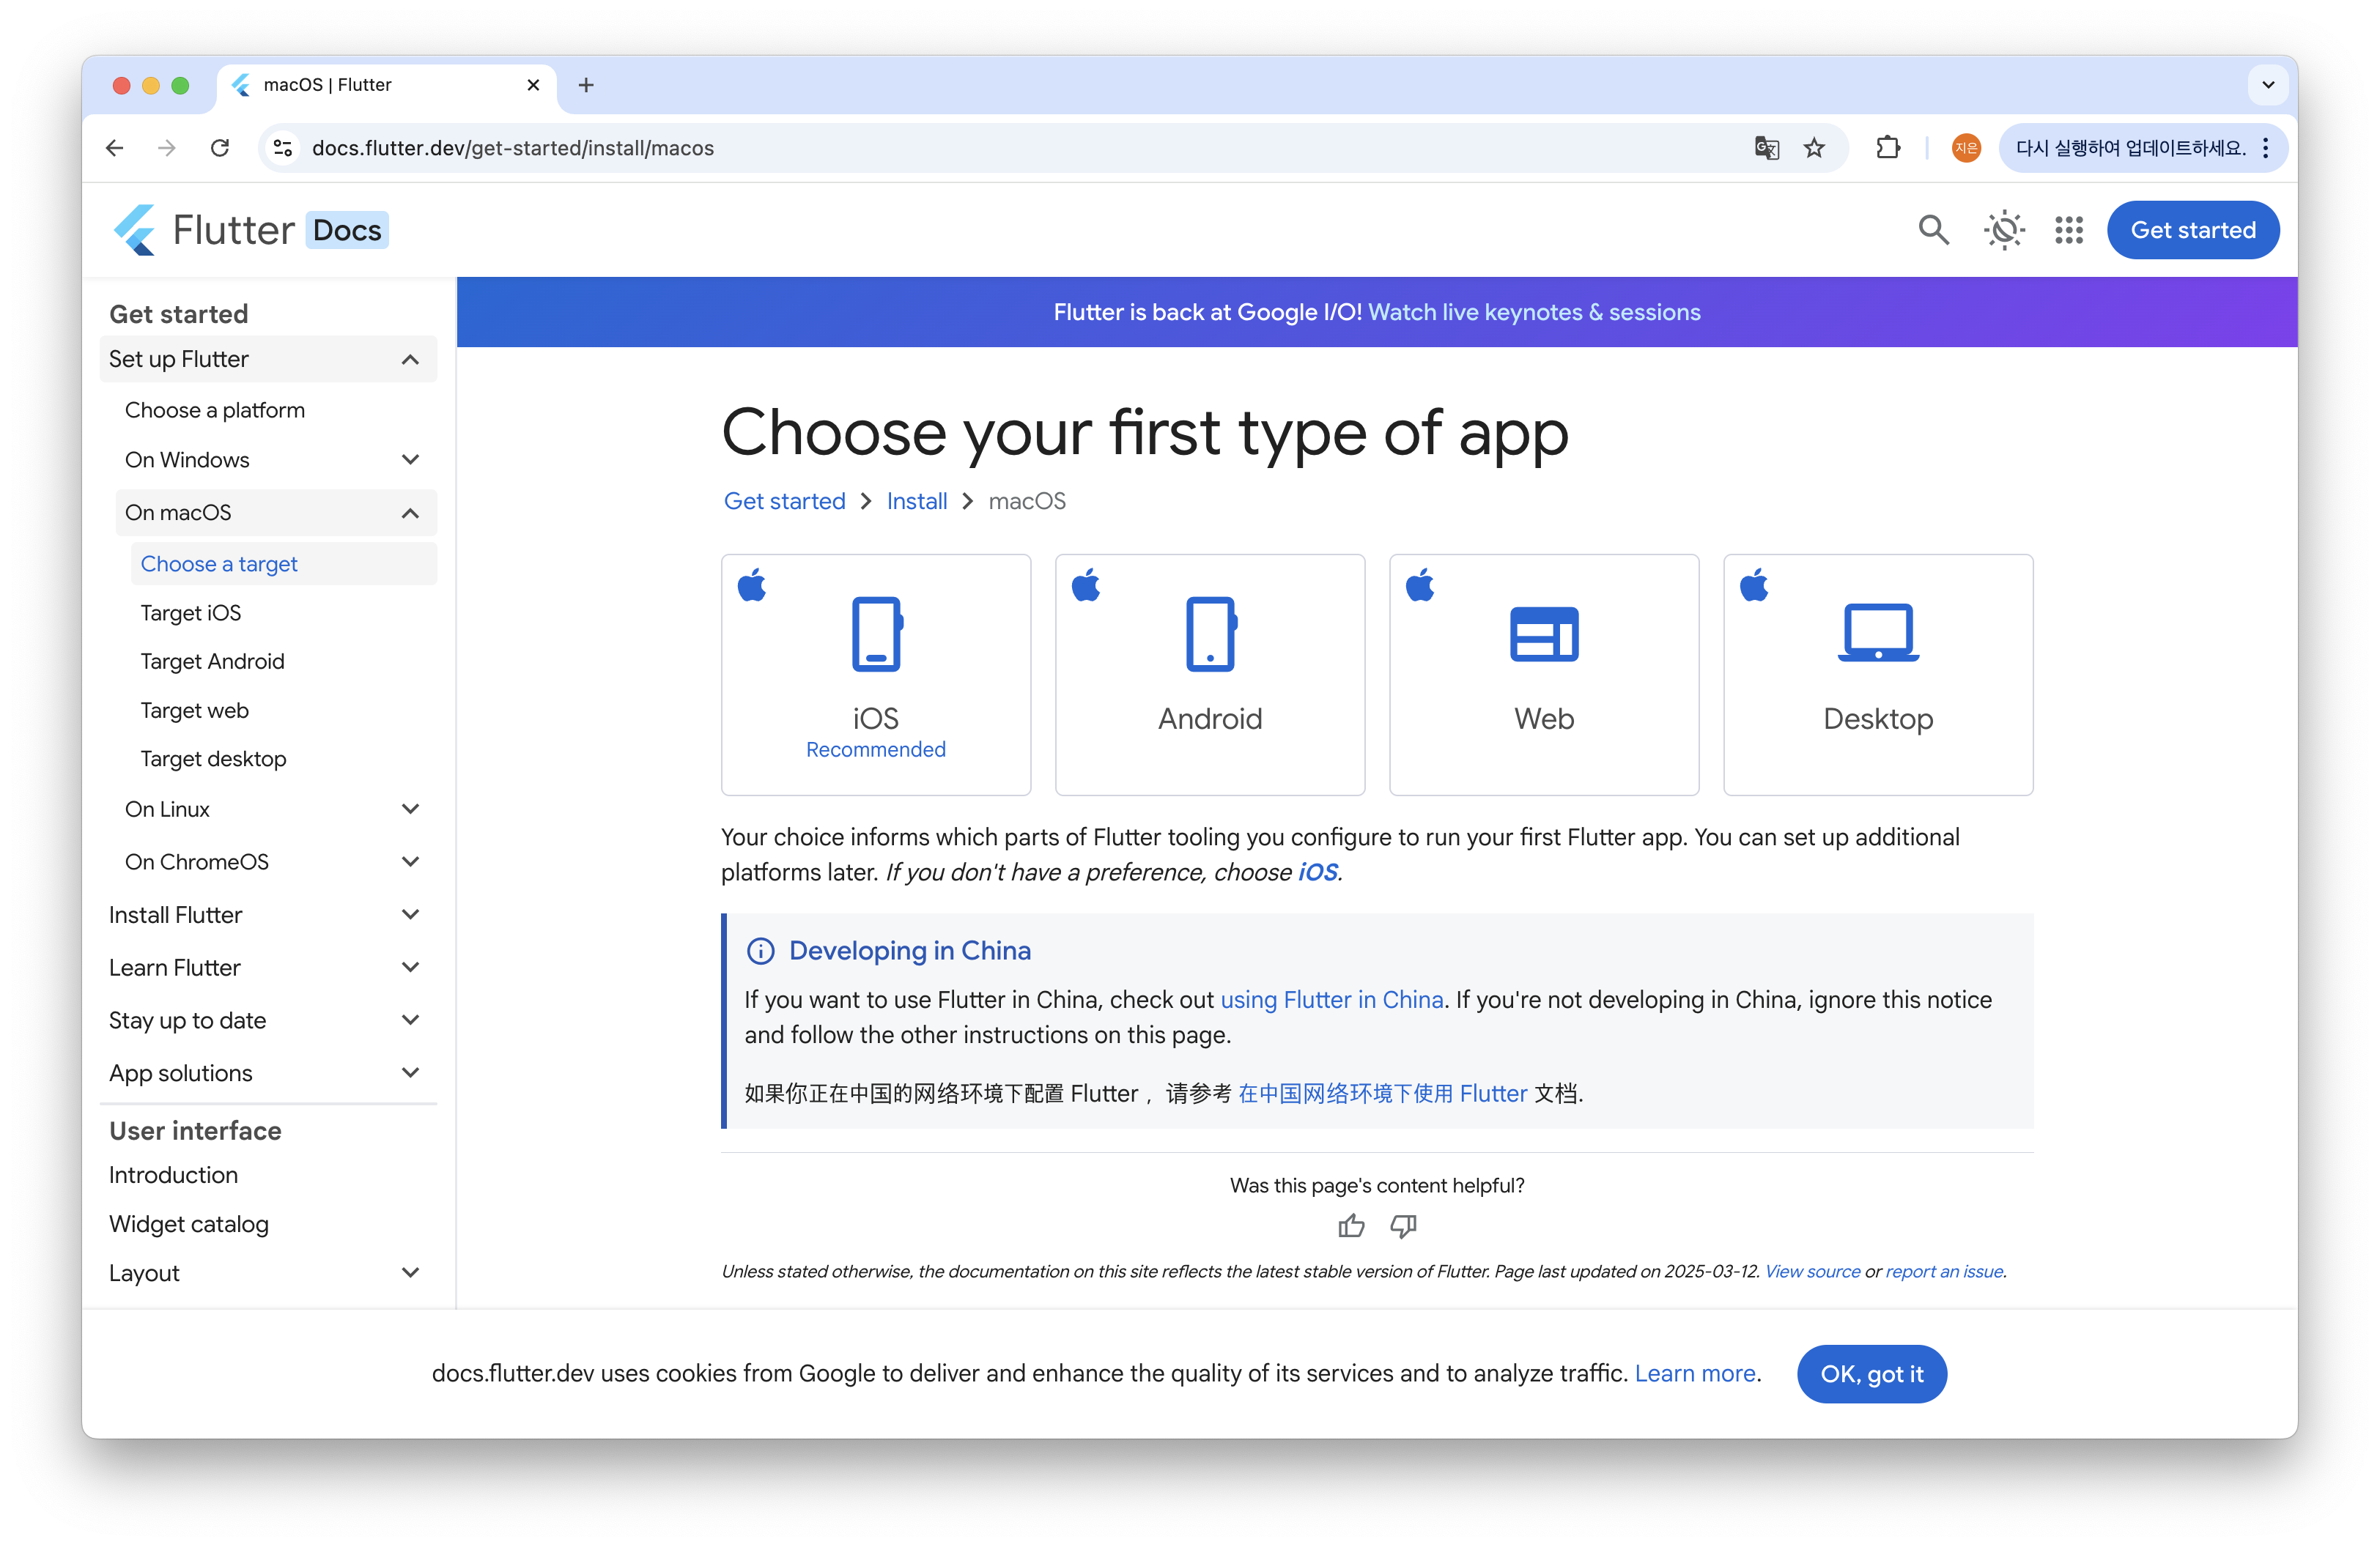Click the browser back arrow
The width and height of the screenshot is (2380, 1547).
point(115,148)
